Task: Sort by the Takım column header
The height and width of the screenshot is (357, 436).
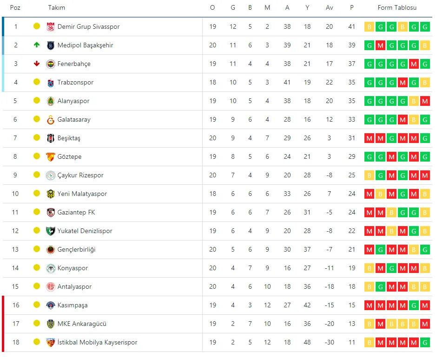Action: 57,8
